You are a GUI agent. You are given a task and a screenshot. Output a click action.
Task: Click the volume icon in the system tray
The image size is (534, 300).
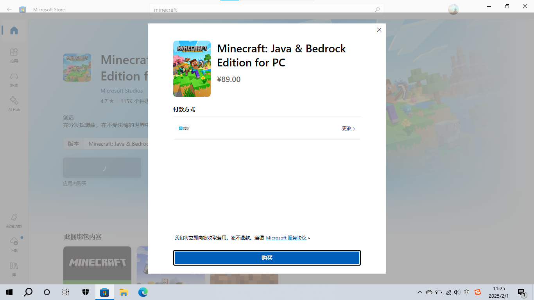coord(457,292)
